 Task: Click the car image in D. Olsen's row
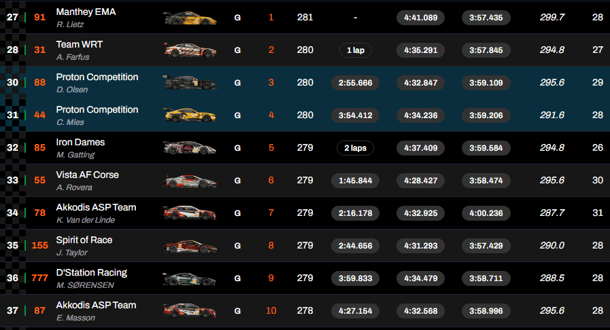pos(190,83)
